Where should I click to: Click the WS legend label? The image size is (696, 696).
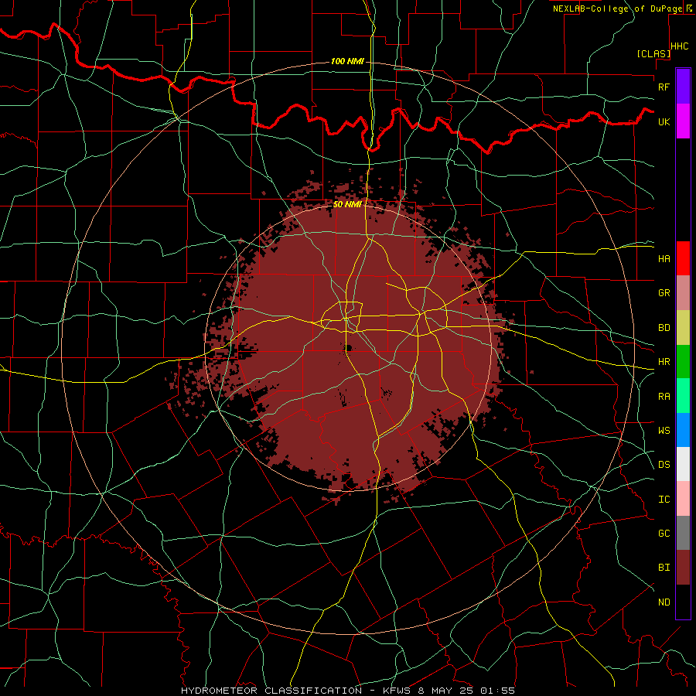tap(664, 431)
